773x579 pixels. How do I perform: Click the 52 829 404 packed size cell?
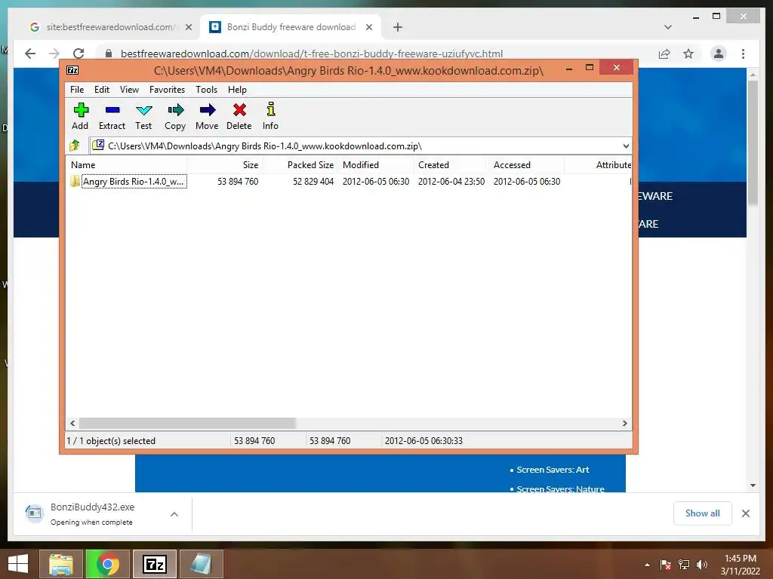tap(313, 182)
